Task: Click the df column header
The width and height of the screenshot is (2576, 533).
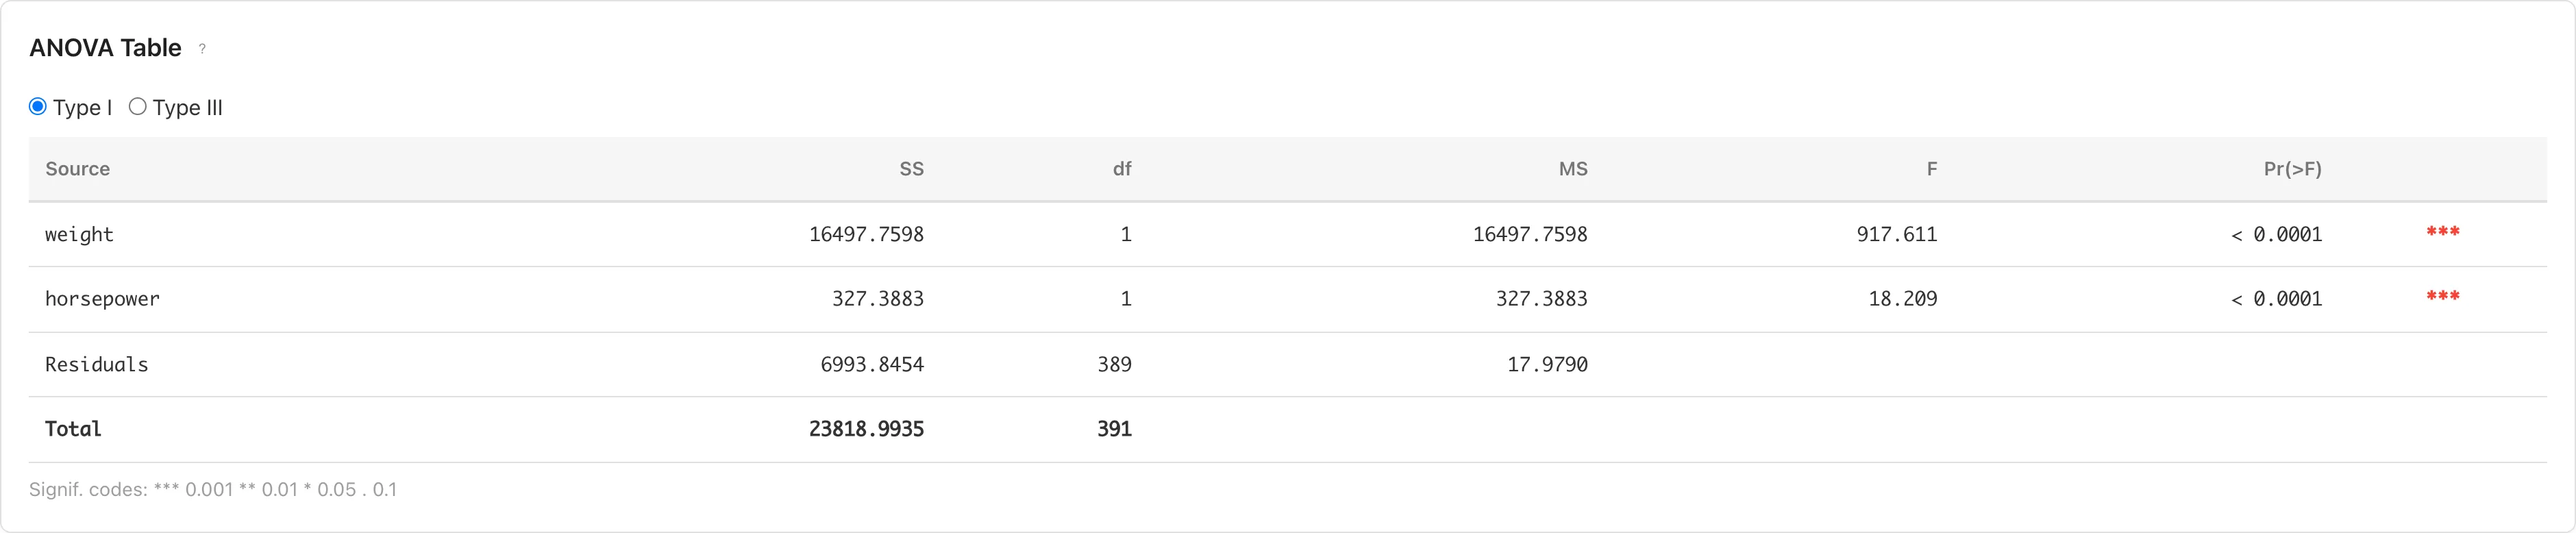Action: pos(1122,169)
